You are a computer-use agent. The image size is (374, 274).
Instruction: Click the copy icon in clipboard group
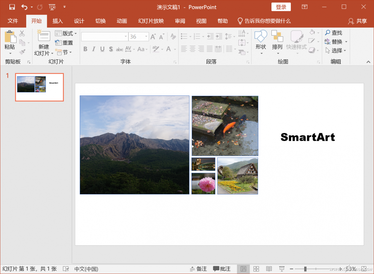[22, 43]
